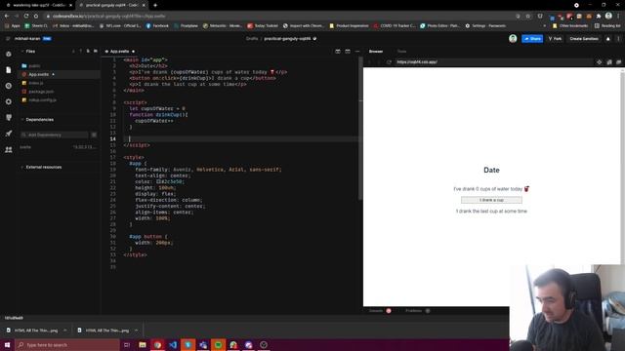The width and height of the screenshot is (625, 351).
Task: Open package.json in the file tree
Action: coord(41,92)
